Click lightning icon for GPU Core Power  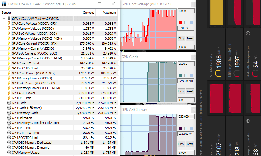point(9,73)
